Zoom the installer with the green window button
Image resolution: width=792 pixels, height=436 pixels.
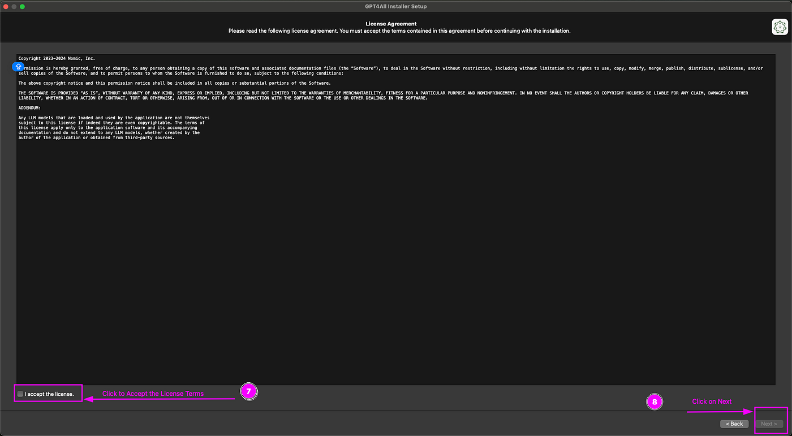[x=23, y=6]
